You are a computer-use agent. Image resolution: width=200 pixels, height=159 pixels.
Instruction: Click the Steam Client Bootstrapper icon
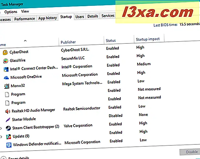point(8,128)
